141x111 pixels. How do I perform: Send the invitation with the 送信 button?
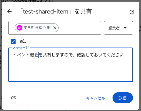[x=123, y=98]
